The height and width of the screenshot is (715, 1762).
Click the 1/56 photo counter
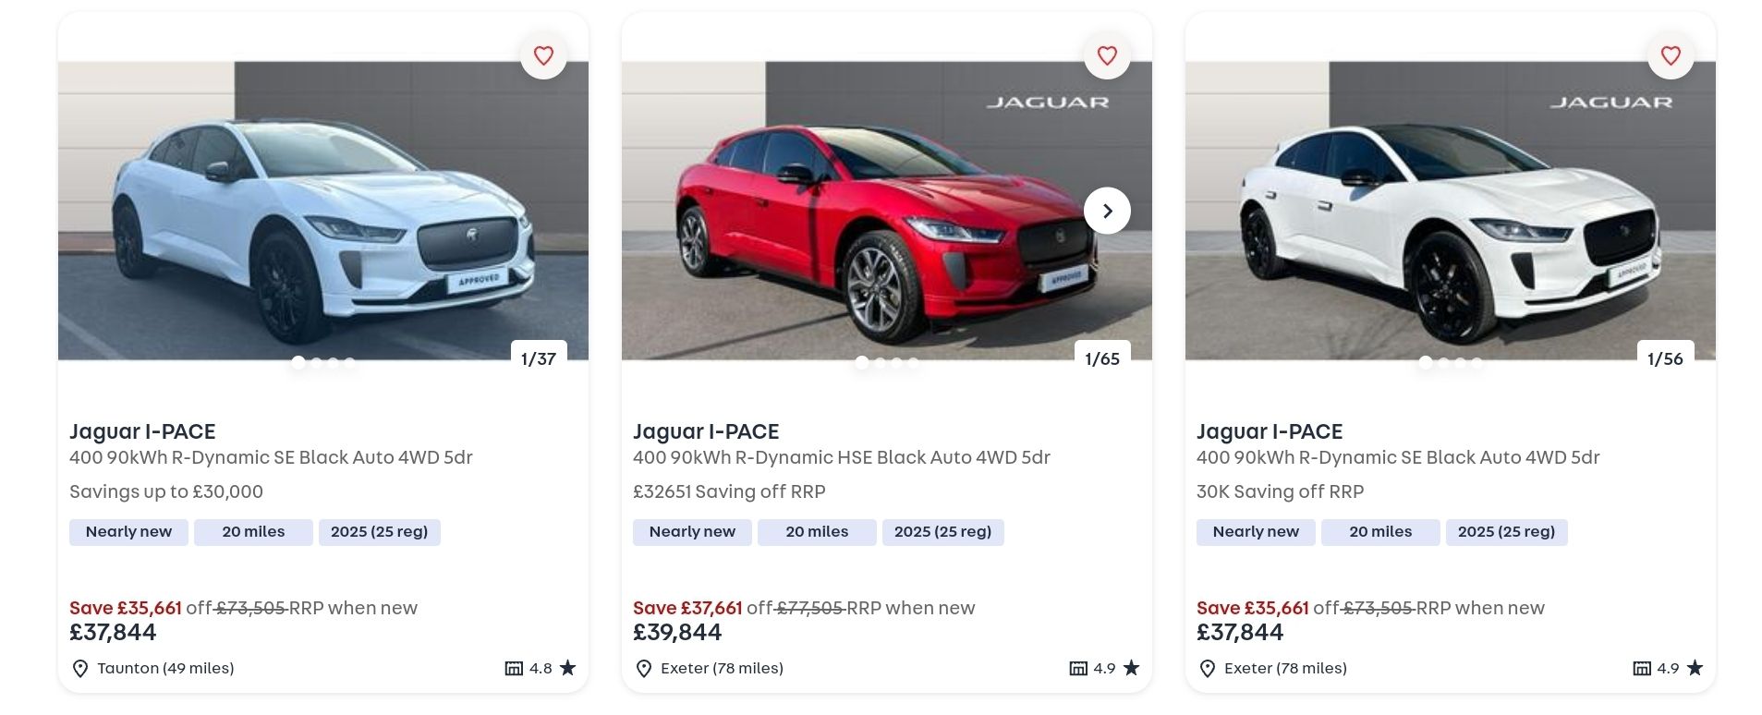pos(1665,358)
